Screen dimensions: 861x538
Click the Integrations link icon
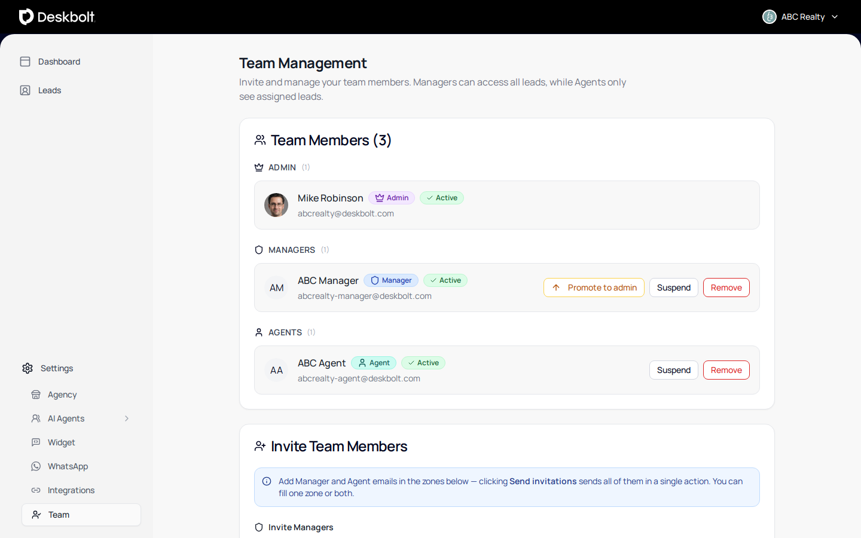click(36, 490)
